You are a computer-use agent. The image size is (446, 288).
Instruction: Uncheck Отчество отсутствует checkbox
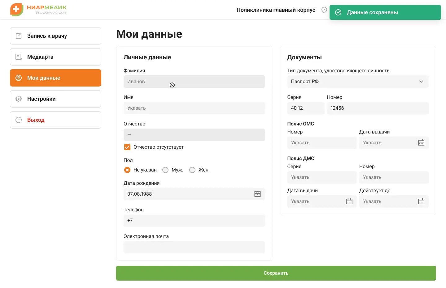coord(127,147)
